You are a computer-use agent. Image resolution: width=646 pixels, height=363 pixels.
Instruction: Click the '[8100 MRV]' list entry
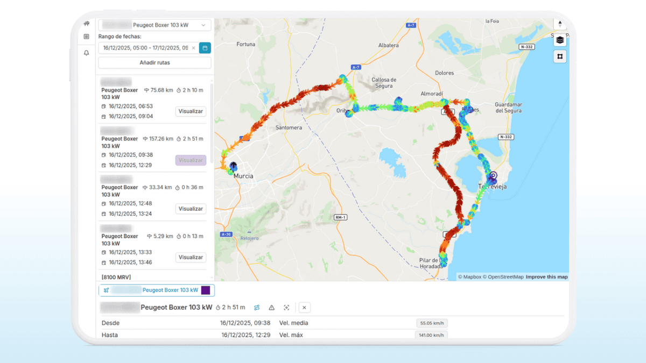pos(116,277)
